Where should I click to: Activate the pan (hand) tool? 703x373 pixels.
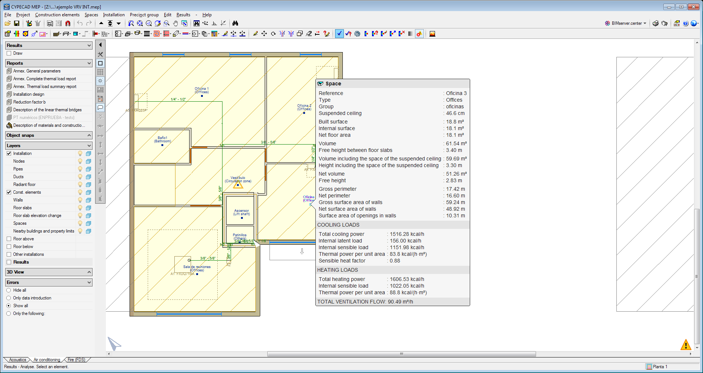click(175, 23)
